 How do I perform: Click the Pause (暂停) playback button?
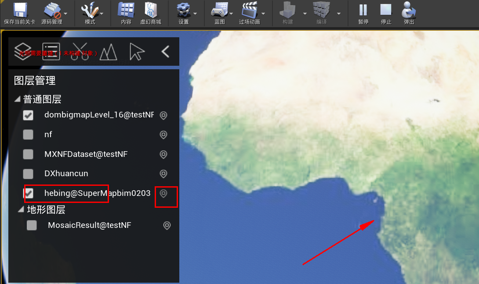[363, 10]
